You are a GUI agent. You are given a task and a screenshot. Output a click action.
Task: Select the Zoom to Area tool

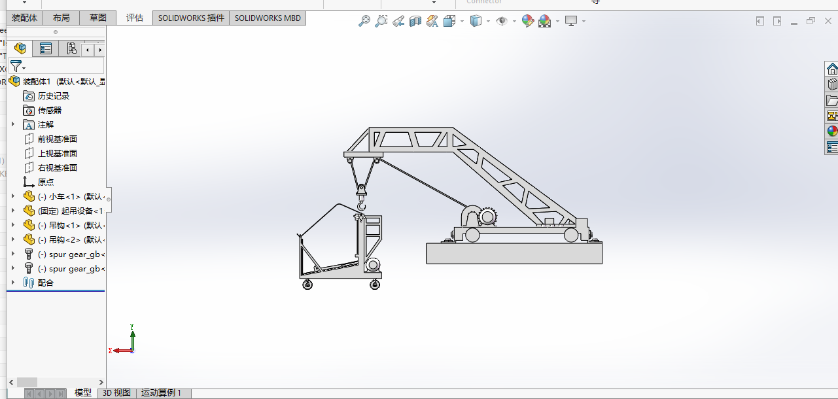[381, 21]
